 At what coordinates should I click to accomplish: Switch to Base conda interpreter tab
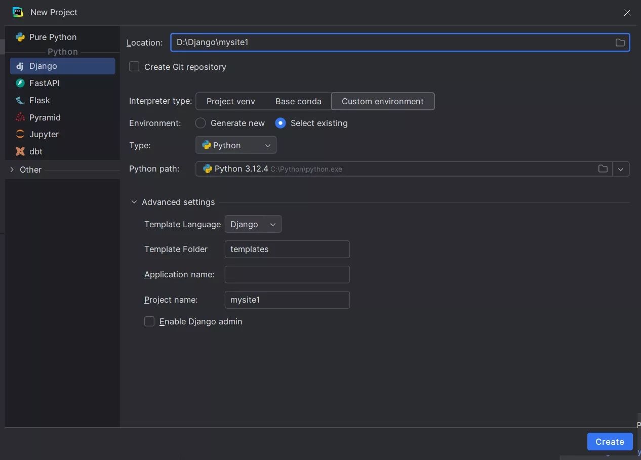point(298,101)
